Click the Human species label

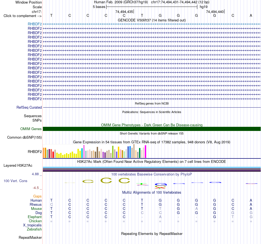click(x=36, y=200)
